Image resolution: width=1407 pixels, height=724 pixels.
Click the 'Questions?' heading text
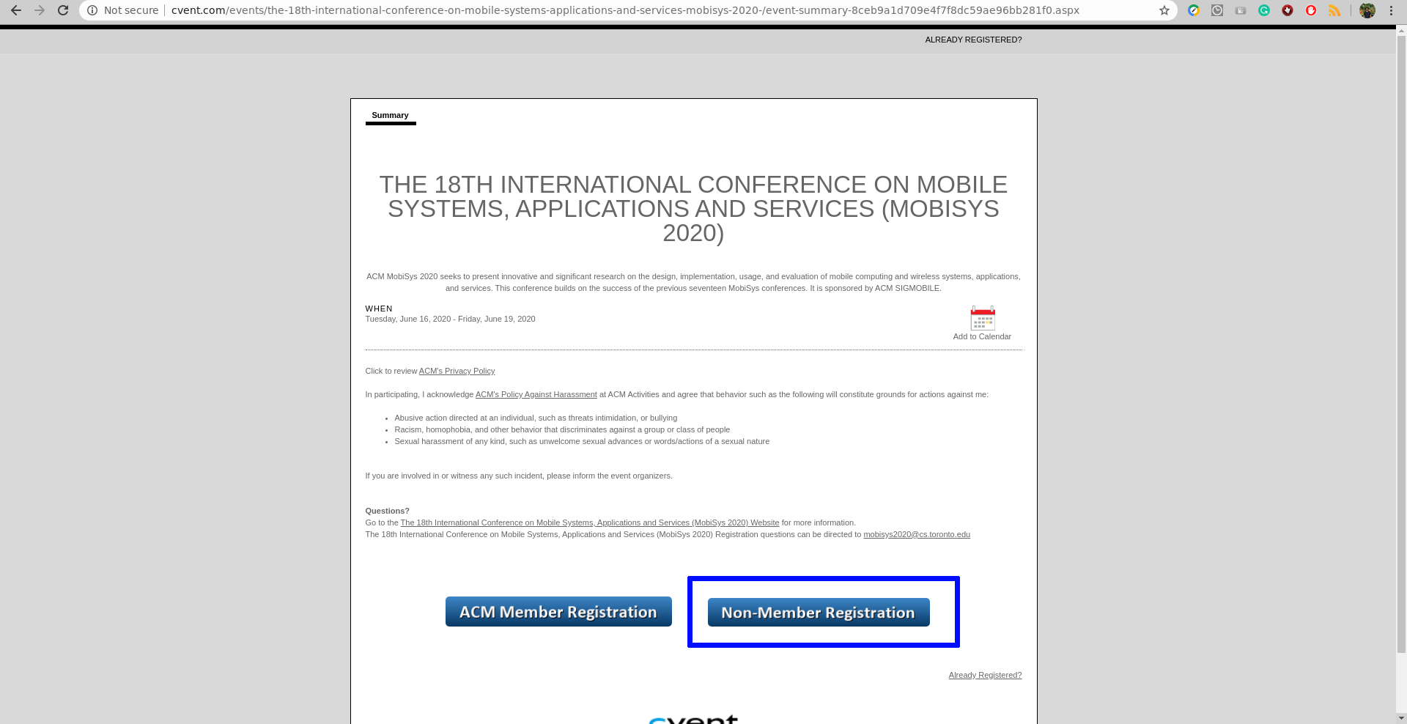(x=387, y=511)
